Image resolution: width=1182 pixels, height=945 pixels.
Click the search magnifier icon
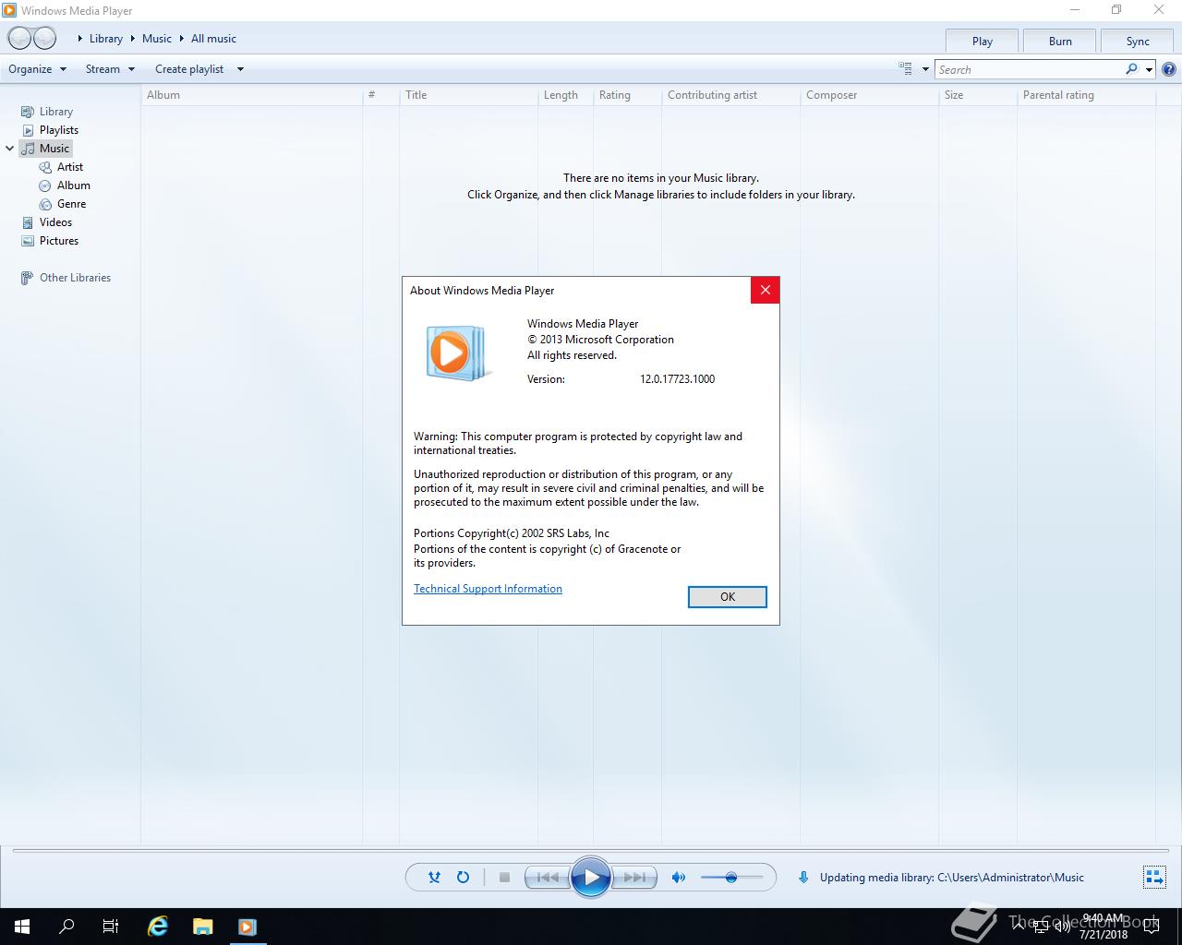point(1131,69)
